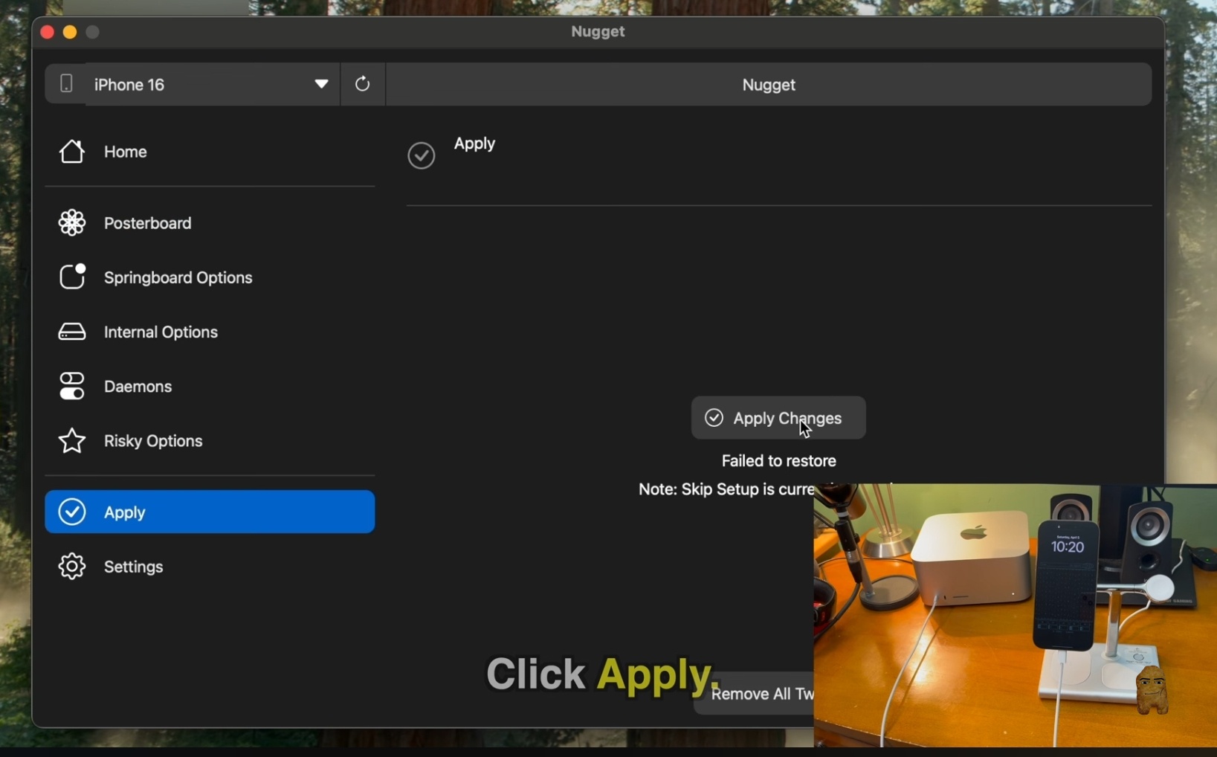Click the Nugget window title text
Image resolution: width=1217 pixels, height=757 pixels.
coord(598,32)
